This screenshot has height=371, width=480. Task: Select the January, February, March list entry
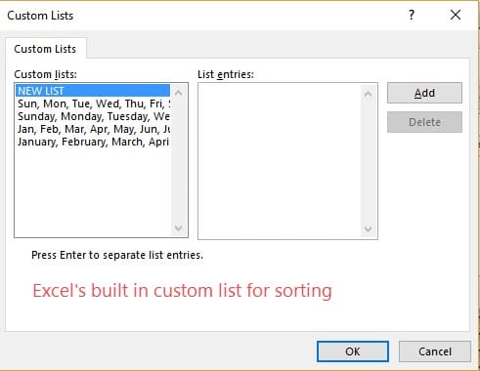pyautogui.click(x=93, y=142)
